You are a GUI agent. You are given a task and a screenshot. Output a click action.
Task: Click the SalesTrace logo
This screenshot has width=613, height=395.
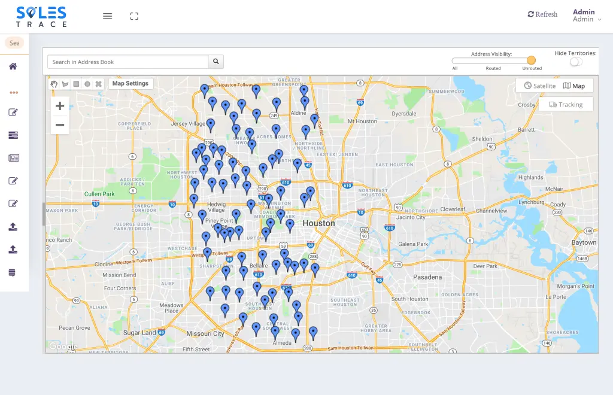tap(41, 16)
